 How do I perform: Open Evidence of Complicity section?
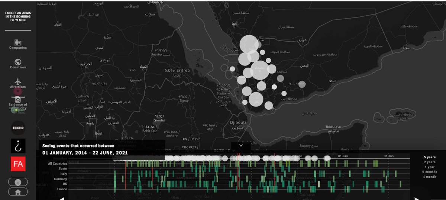point(18,102)
